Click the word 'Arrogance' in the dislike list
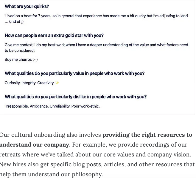The width and height of the screenshot is (196, 178). (39, 106)
